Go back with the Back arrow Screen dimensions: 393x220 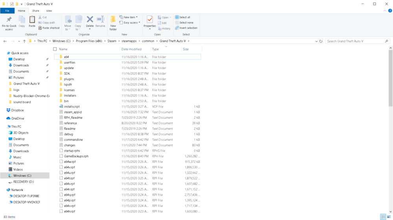(x=5, y=41)
